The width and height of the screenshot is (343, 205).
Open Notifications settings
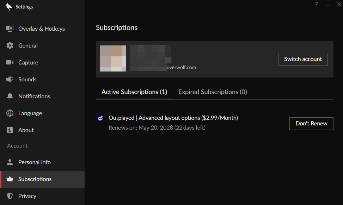[x=42, y=96]
